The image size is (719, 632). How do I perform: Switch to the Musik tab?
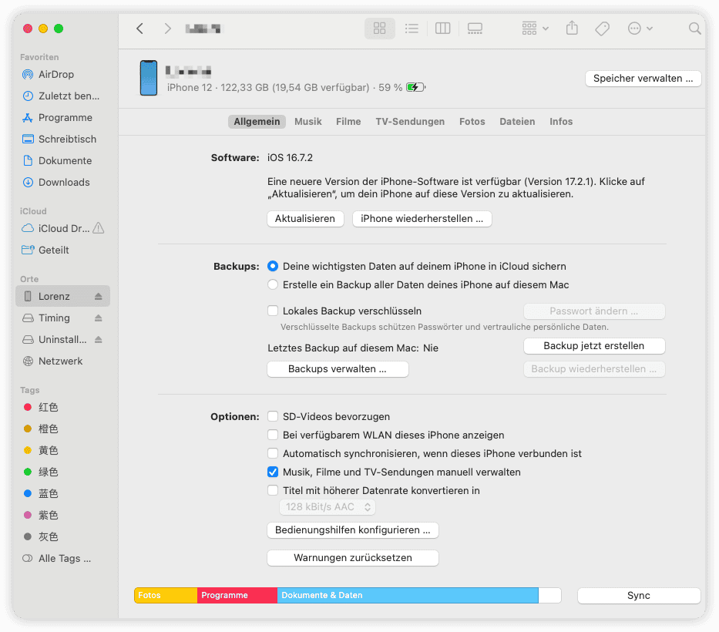click(x=308, y=122)
